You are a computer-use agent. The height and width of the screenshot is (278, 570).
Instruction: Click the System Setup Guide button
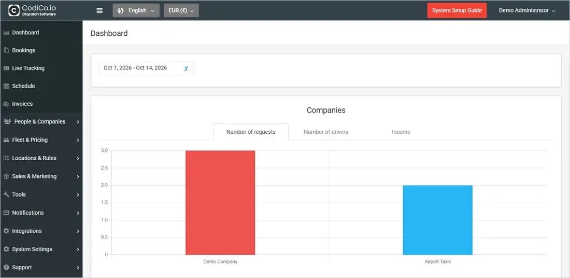(x=457, y=10)
